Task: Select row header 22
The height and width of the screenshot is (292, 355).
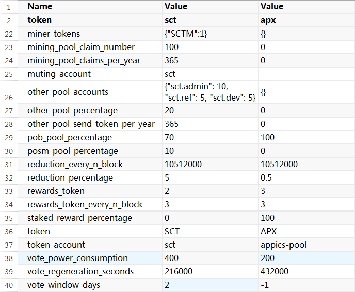Action: click(x=9, y=34)
